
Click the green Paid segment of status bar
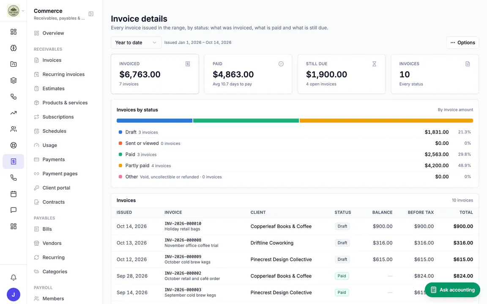point(246,121)
